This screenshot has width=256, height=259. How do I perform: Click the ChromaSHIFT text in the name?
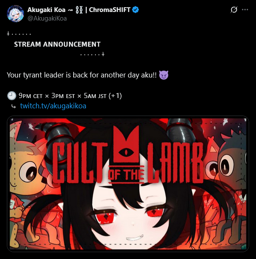pos(110,10)
